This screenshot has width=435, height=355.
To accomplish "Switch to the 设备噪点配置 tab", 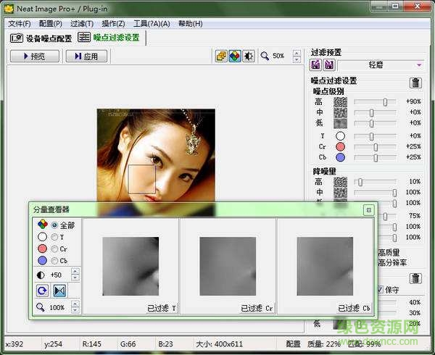I will (41, 38).
